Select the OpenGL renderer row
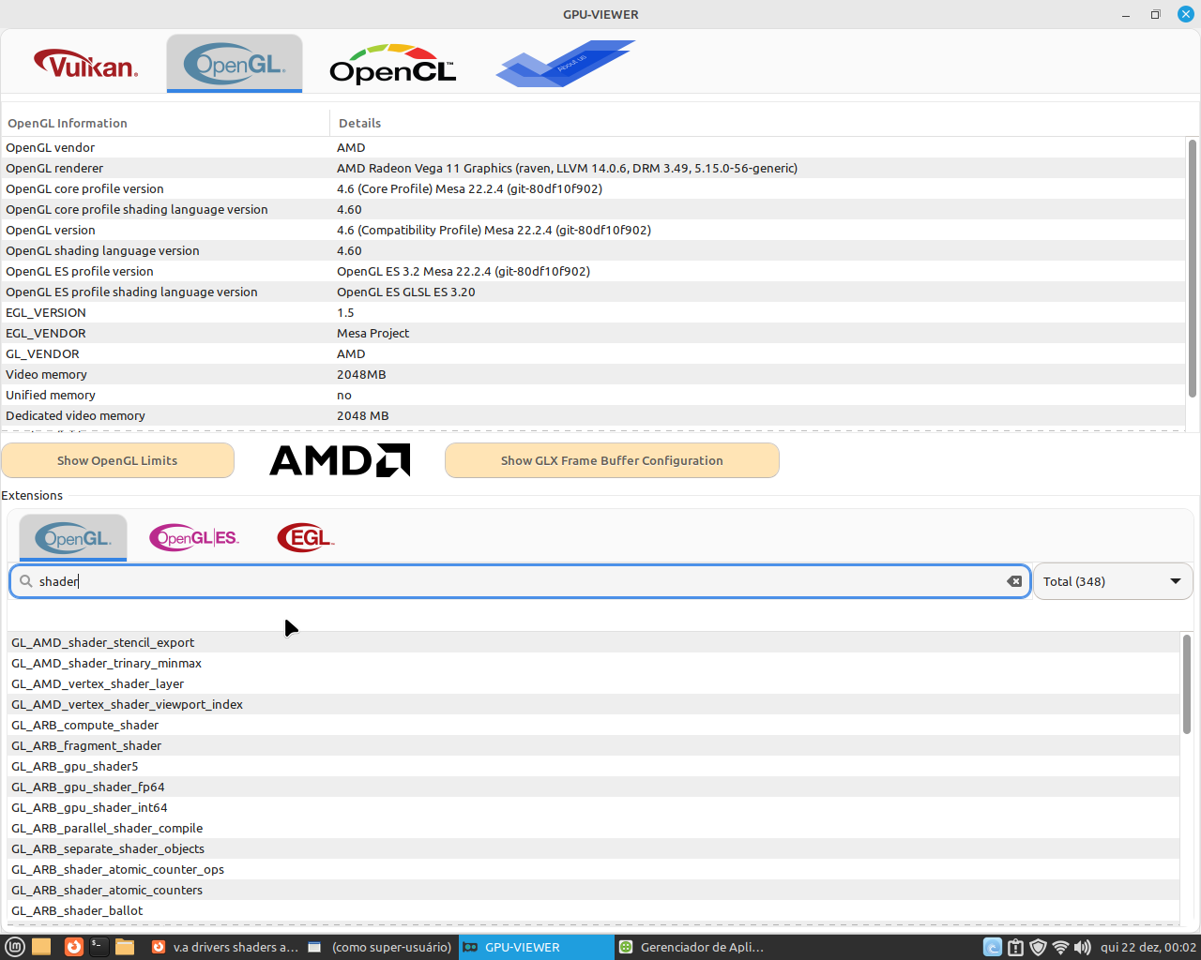 point(593,168)
